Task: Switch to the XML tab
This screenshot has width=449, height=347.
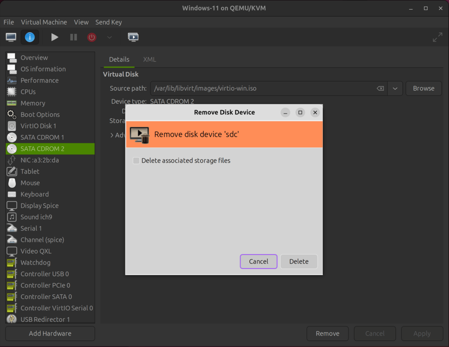Action: [x=149, y=59]
